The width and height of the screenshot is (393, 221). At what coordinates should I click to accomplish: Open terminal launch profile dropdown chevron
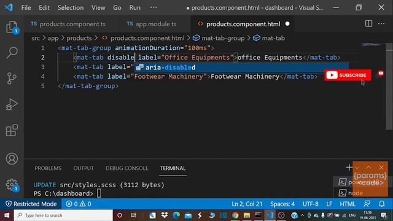tap(357, 168)
